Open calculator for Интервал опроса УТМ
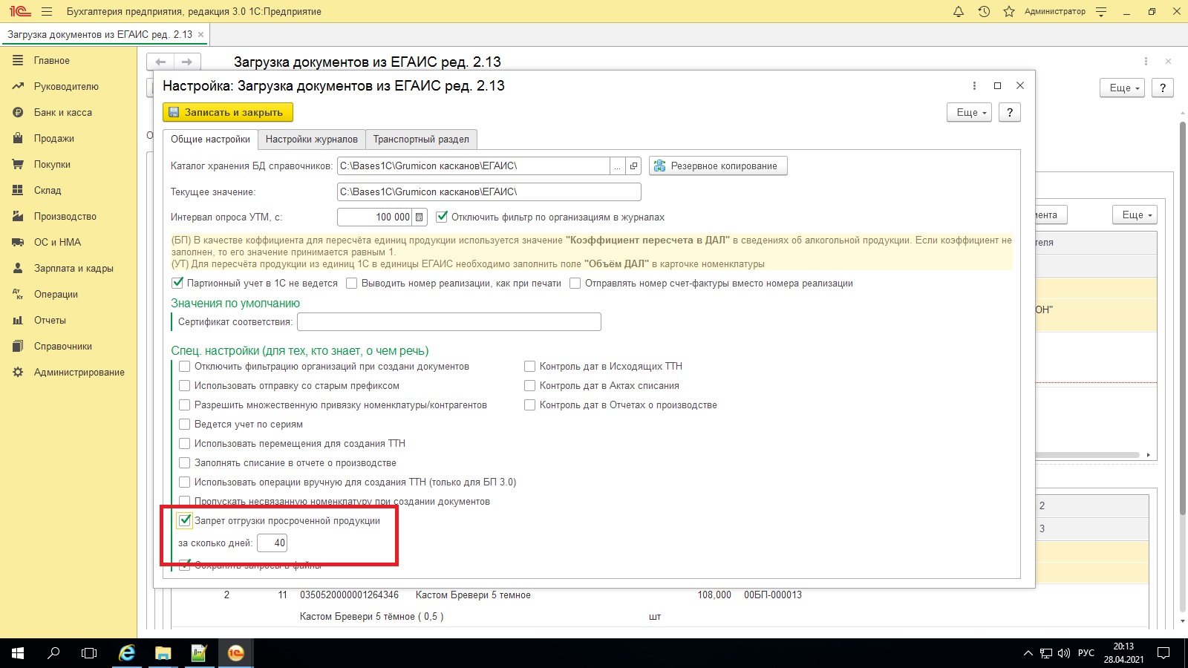 [420, 217]
